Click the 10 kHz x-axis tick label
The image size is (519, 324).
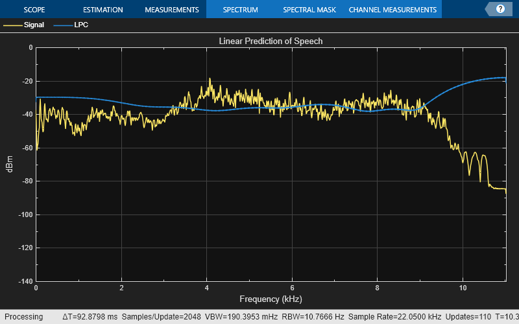click(463, 288)
